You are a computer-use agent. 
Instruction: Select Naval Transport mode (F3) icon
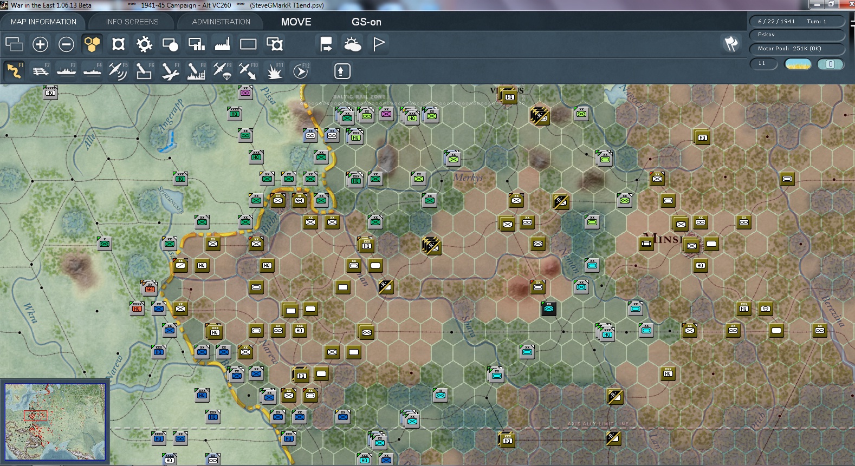click(x=66, y=71)
